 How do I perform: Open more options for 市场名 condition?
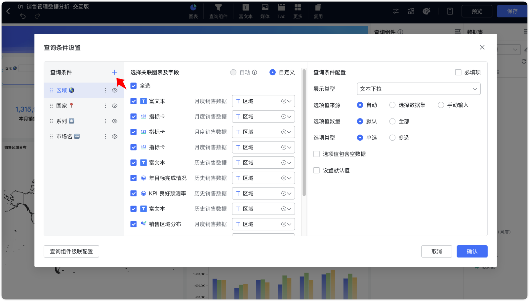coord(105,137)
